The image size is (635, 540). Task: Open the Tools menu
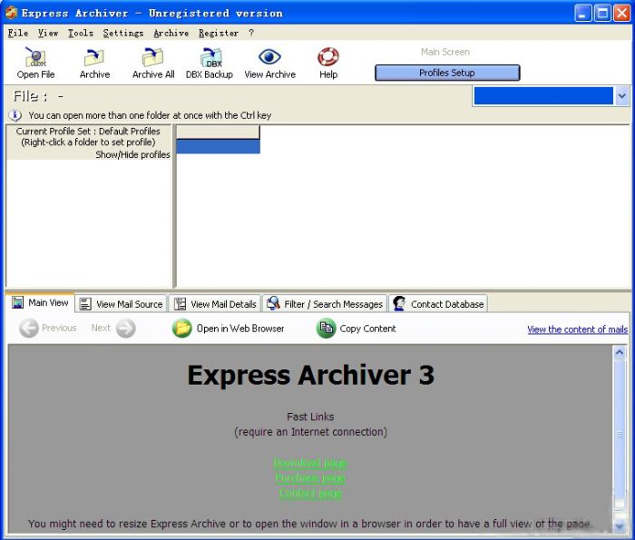coord(81,33)
